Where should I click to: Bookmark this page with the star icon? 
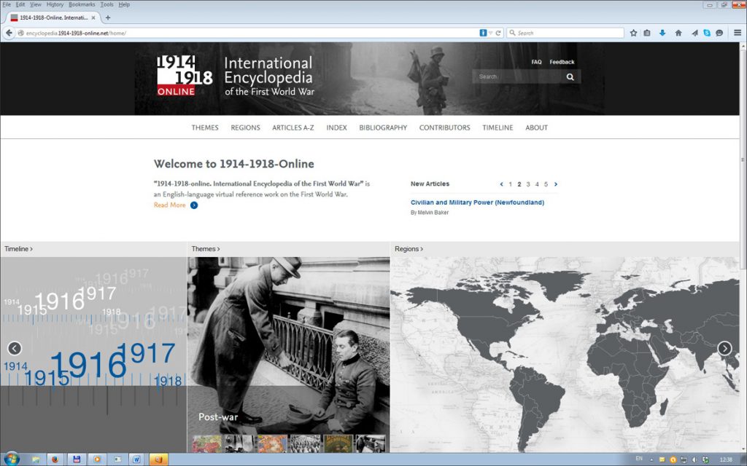pos(633,33)
